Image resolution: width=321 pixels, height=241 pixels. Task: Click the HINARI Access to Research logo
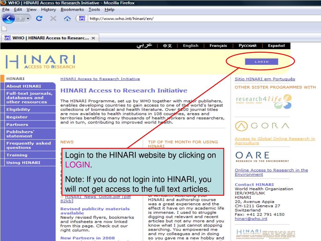pyautogui.click(x=40, y=62)
